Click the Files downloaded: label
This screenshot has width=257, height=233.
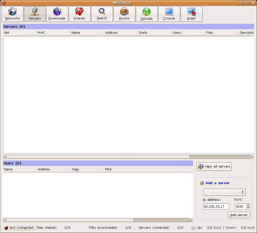point(103,228)
